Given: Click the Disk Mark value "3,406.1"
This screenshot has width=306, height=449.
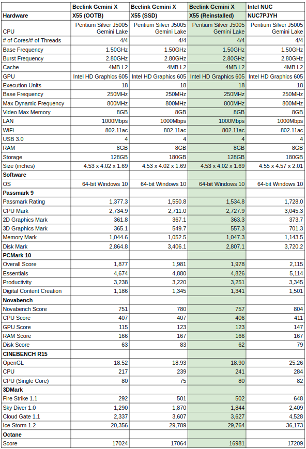Looking at the screenshot, I should [x=177, y=246].
